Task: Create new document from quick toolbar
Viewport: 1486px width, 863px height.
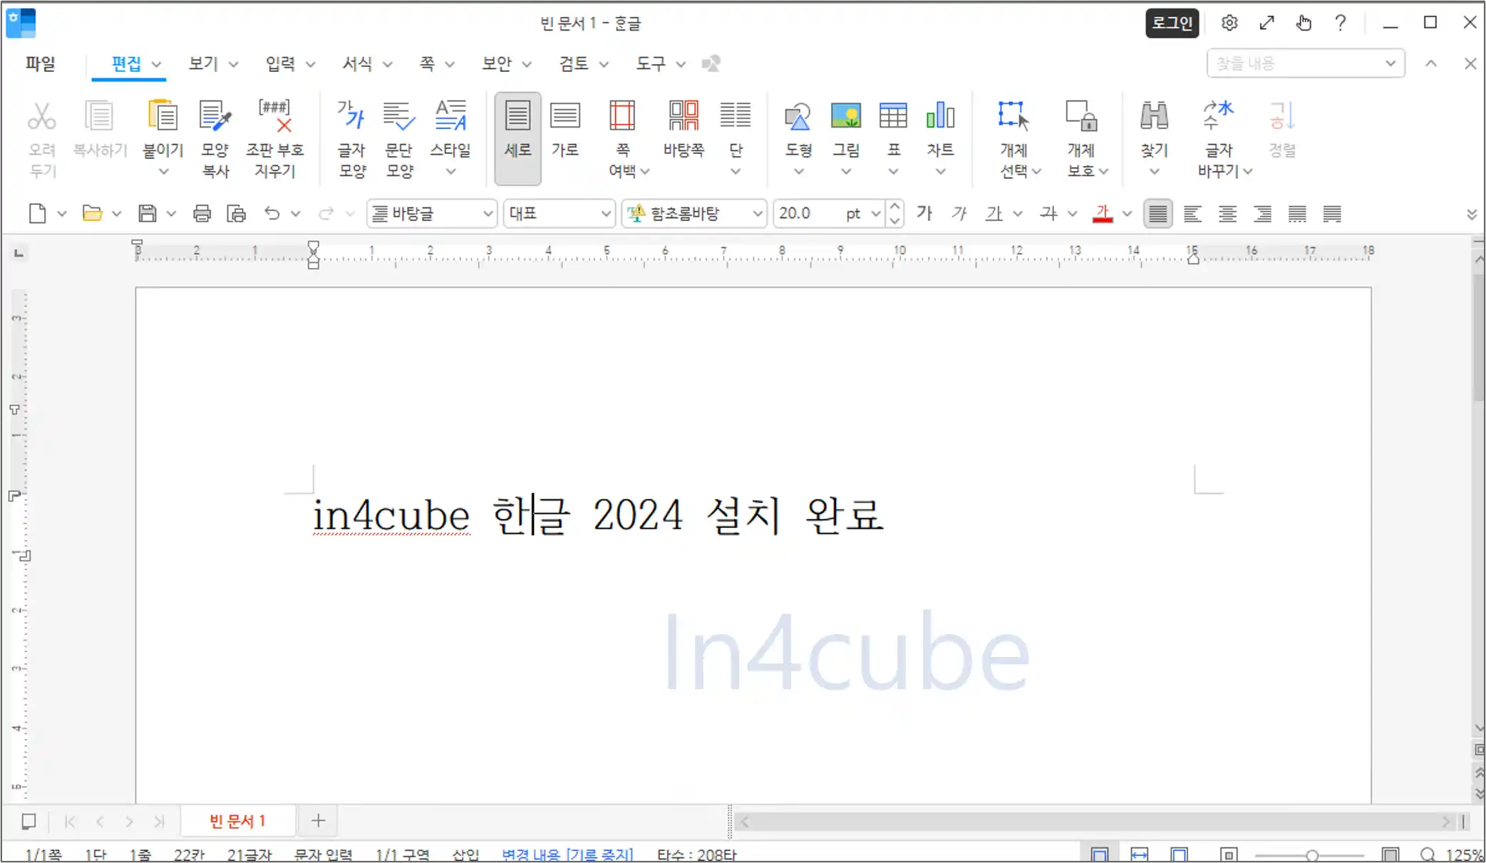Action: pos(37,213)
